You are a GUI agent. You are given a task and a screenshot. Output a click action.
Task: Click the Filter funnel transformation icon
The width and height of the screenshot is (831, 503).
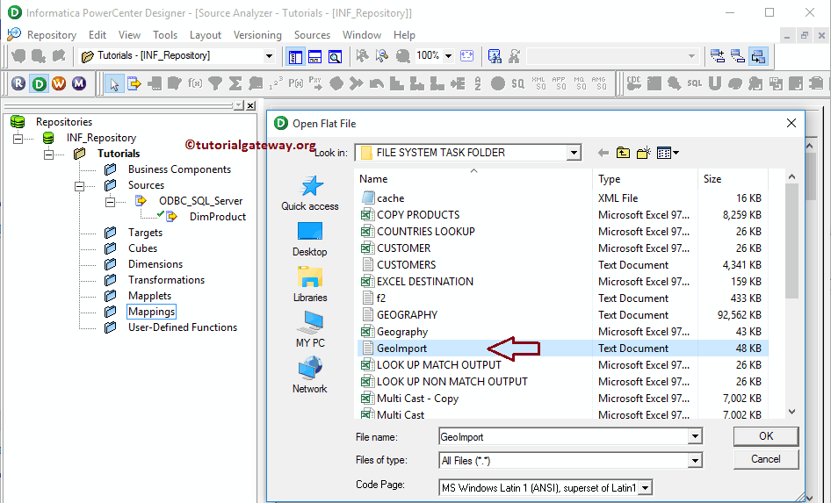click(215, 83)
